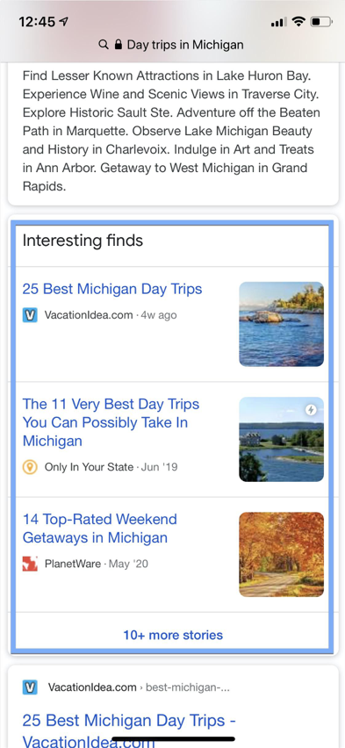Expand '10+ more stories'
Viewport: 345px width, 748px height.
(x=173, y=635)
